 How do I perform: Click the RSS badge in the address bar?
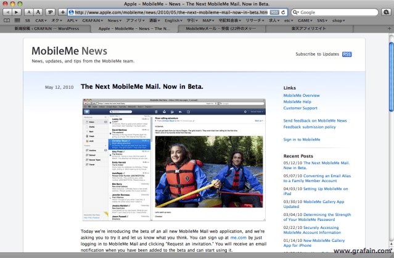click(x=274, y=12)
